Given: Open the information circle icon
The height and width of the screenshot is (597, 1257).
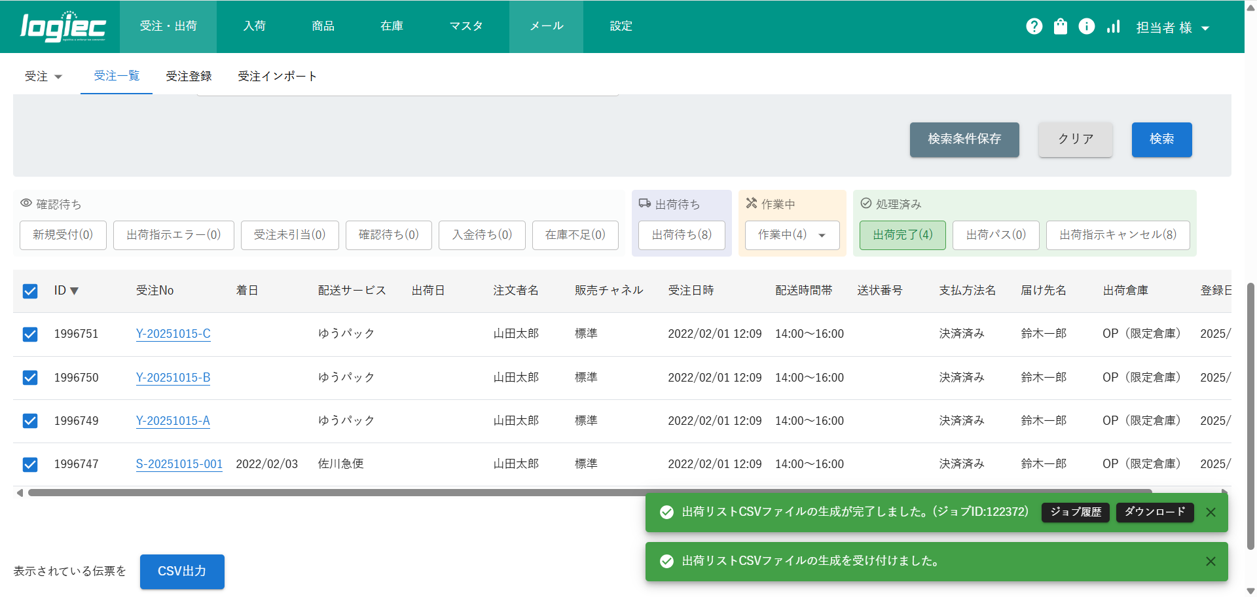Looking at the screenshot, I should click(x=1086, y=26).
